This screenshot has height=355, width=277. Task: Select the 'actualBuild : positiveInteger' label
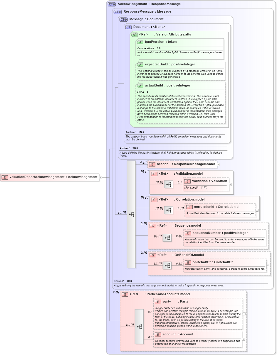[x=168, y=86]
